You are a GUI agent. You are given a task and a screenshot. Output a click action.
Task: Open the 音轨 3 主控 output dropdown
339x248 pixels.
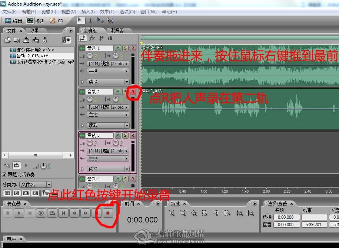108,159
